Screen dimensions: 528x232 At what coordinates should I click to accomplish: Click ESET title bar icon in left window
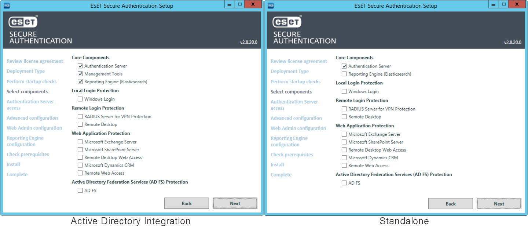[x=7, y=6]
